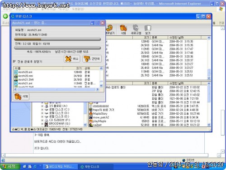Expand the 로컬 디스크 (E:) tree node
Image resolution: width=226 pixels, height=170 pixels.
pos(42,117)
